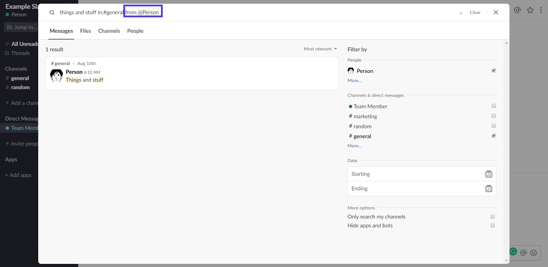Click the search magnifier icon

pyautogui.click(x=52, y=13)
